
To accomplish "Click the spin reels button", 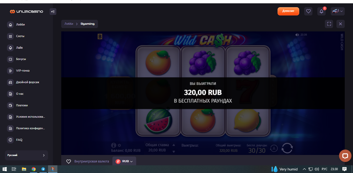I will pos(287,148).
